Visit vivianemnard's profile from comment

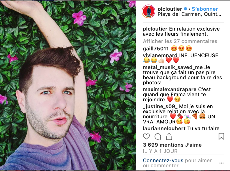click(160, 55)
